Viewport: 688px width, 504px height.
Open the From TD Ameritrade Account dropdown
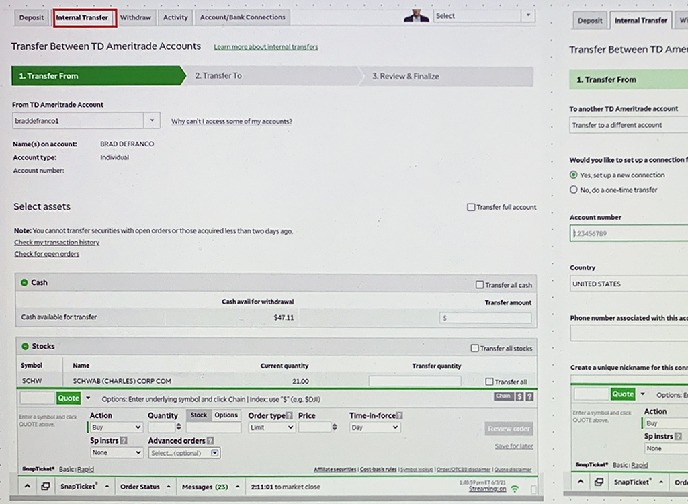[153, 121]
